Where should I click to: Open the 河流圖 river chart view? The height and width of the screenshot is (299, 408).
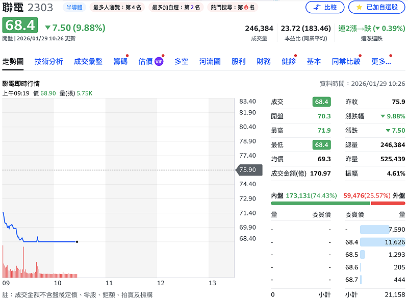coord(209,61)
